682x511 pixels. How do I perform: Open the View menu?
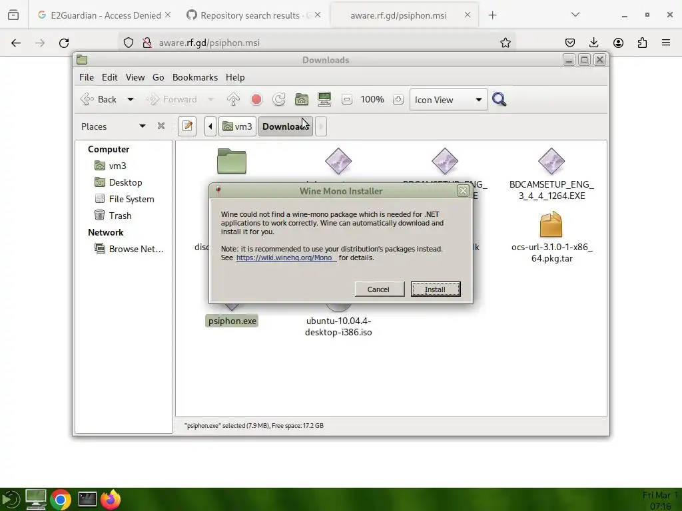coord(135,77)
